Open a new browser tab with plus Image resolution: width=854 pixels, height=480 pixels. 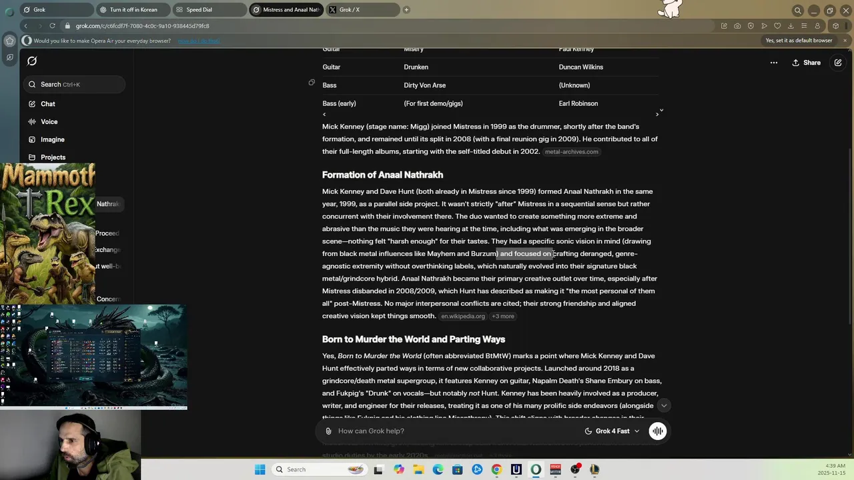(406, 10)
